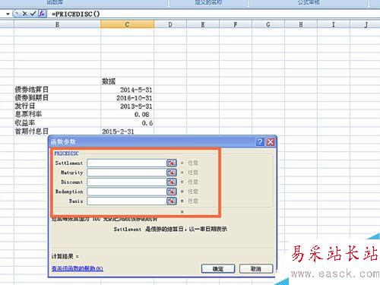Click the formula bar confirm checkmark icon
Image resolution: width=380 pixels, height=285 pixels.
[33, 14]
